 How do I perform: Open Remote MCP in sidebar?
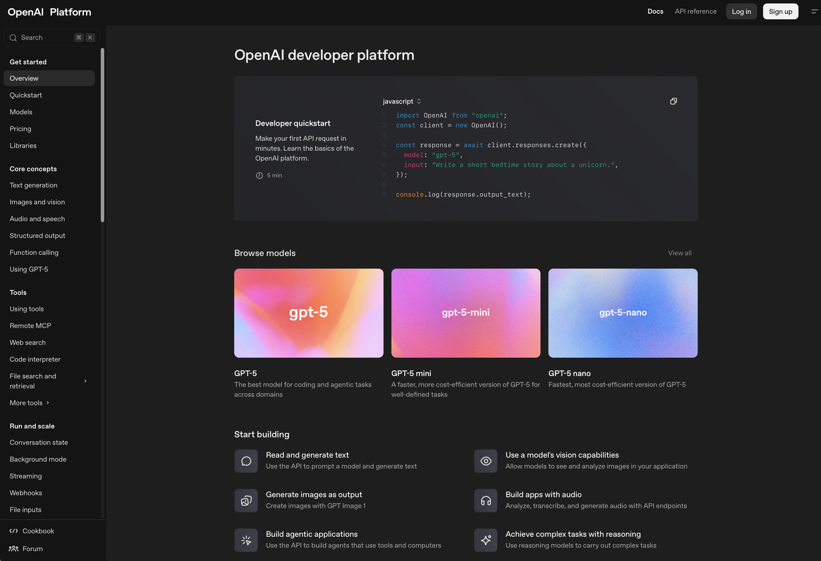point(31,326)
